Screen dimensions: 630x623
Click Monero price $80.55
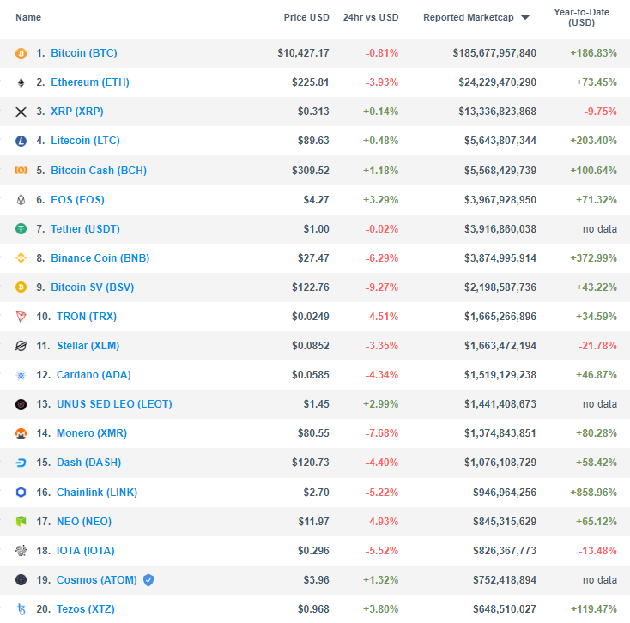313,433
